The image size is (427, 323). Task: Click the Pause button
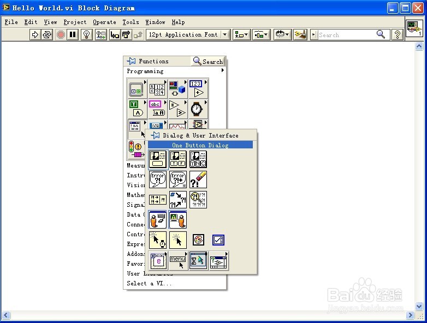point(73,34)
